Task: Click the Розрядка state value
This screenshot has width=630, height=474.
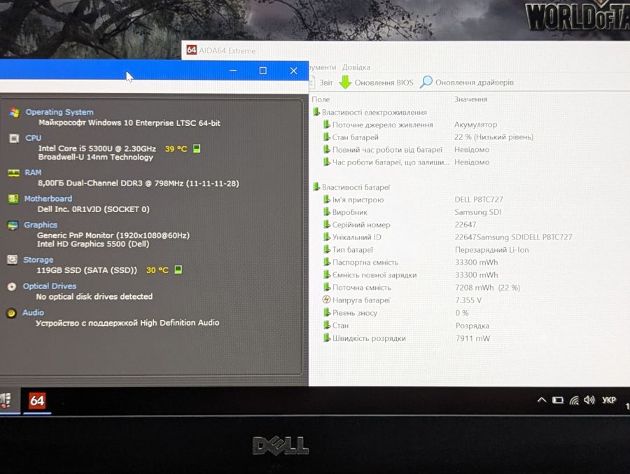Action: pyautogui.click(x=472, y=326)
